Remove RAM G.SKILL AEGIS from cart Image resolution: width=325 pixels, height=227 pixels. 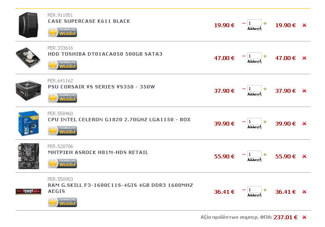(304, 192)
